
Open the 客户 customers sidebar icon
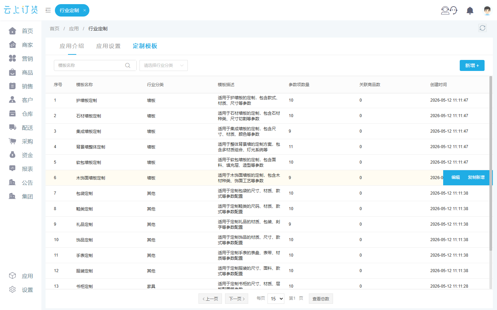[12, 100]
